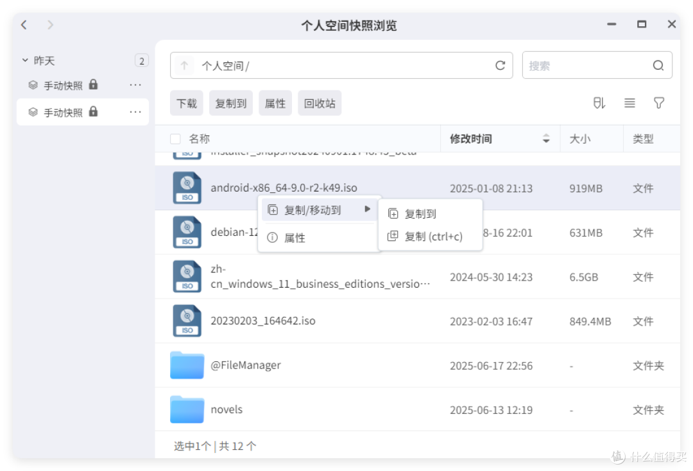
Task: Select the zh-cn_windows_11 iso file name
Action: click(320, 276)
